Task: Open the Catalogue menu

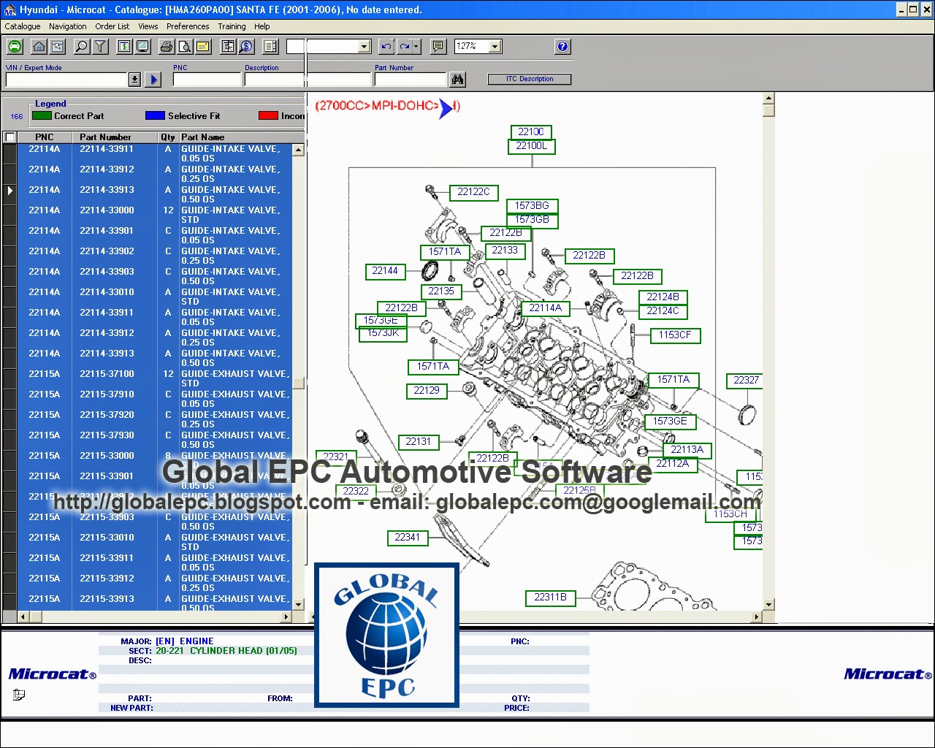Action: click(21, 26)
